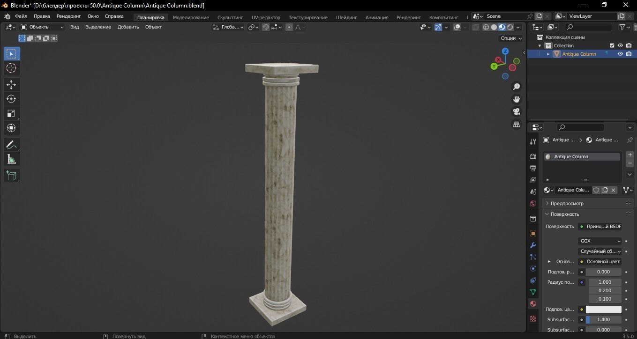
Task: Open the Add menu in viewport header
Action: coord(128,27)
